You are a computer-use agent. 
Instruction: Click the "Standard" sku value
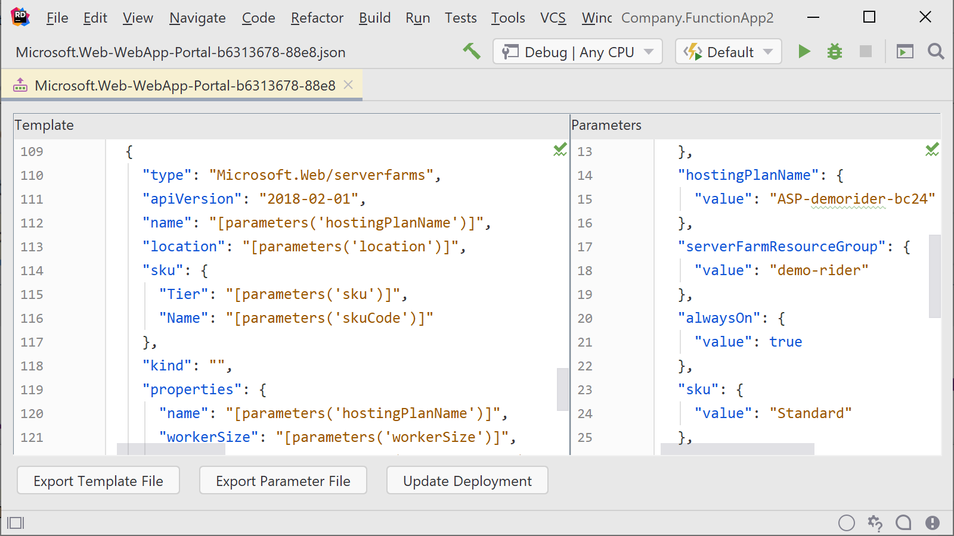pos(811,413)
